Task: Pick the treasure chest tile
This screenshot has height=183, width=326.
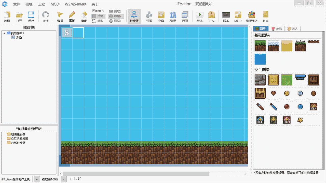Action: coord(260,93)
